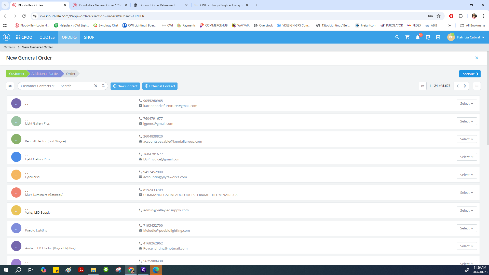489x275 pixels.
Task: Click the Kloudville logo icon
Action: coord(6,37)
